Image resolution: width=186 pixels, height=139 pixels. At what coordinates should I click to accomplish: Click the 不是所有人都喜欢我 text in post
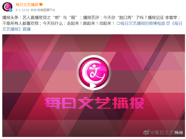coord(20,23)
